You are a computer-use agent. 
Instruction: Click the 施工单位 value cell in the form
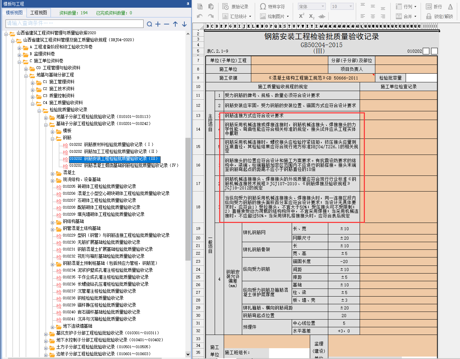(290, 69)
